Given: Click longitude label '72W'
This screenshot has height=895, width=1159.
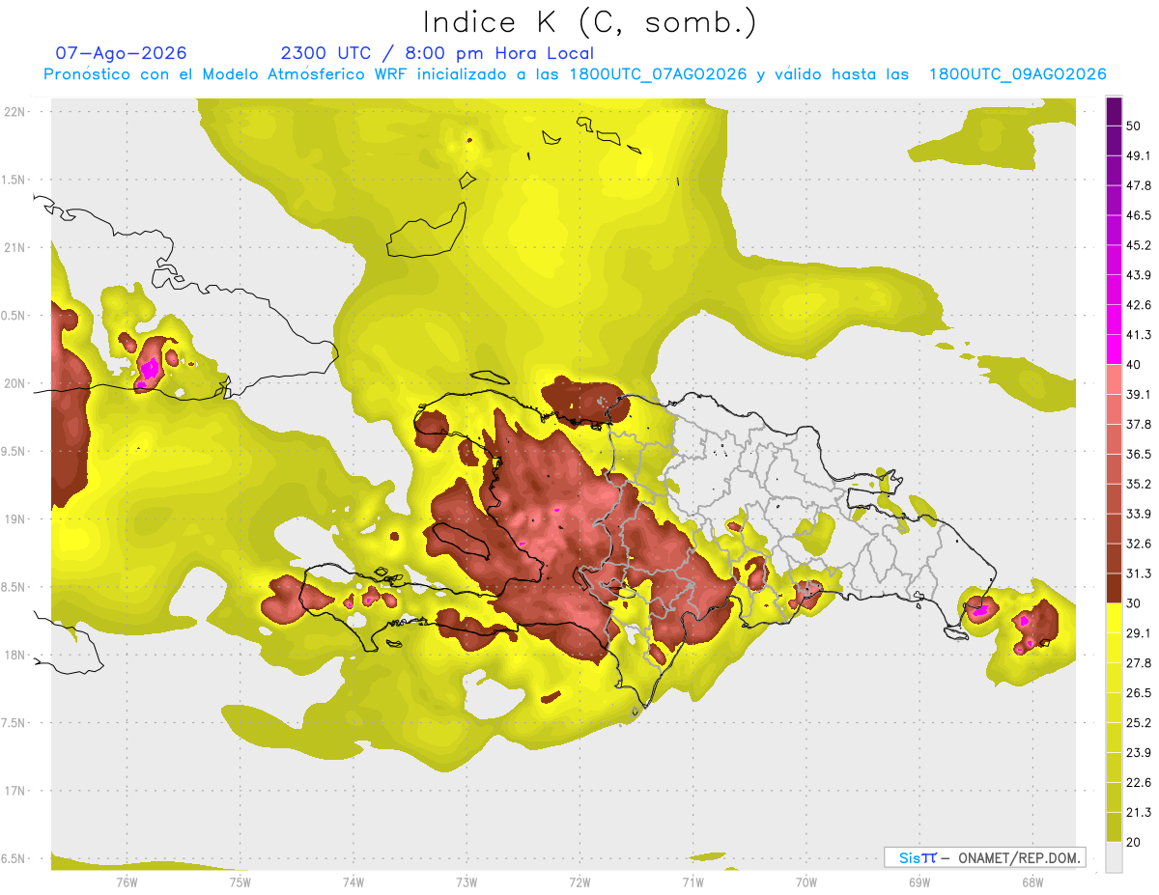Looking at the screenshot, I should (579, 881).
